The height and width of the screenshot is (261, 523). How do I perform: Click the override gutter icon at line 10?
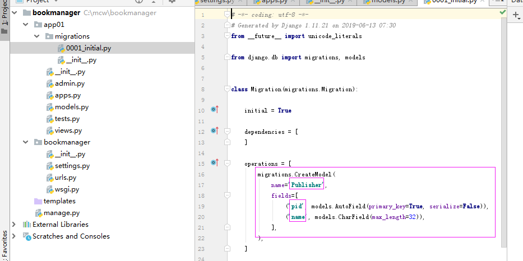215,109
